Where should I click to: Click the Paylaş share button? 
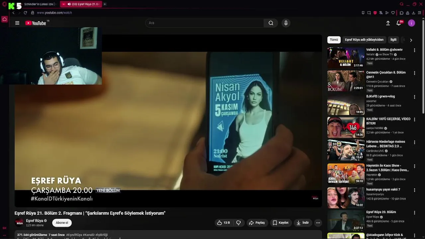pyautogui.click(x=257, y=223)
